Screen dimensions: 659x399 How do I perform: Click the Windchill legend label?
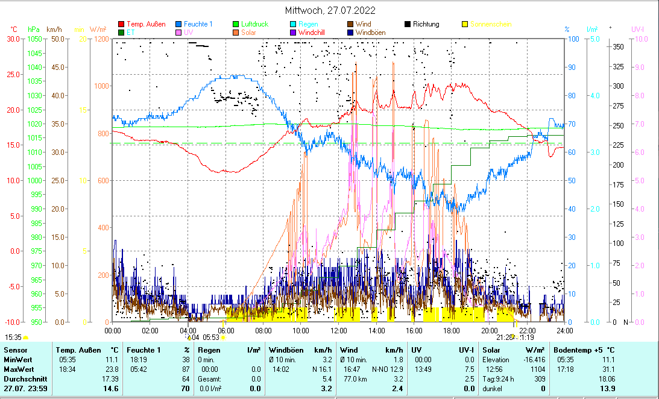(312, 33)
